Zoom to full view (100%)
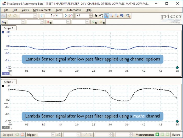Viewport: 183px width, 138px height. coord(128,15)
